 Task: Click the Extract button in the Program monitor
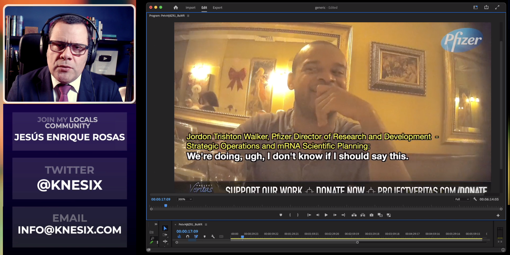click(x=363, y=215)
